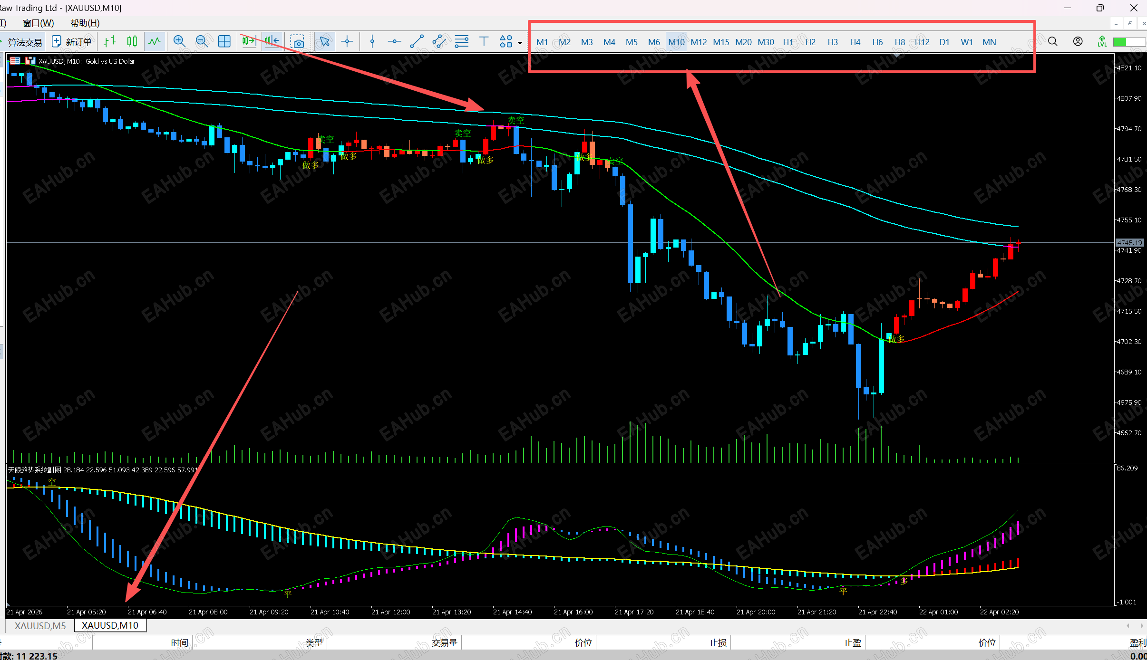This screenshot has width=1147, height=660.
Task: Select the text label tool
Action: [x=484, y=42]
